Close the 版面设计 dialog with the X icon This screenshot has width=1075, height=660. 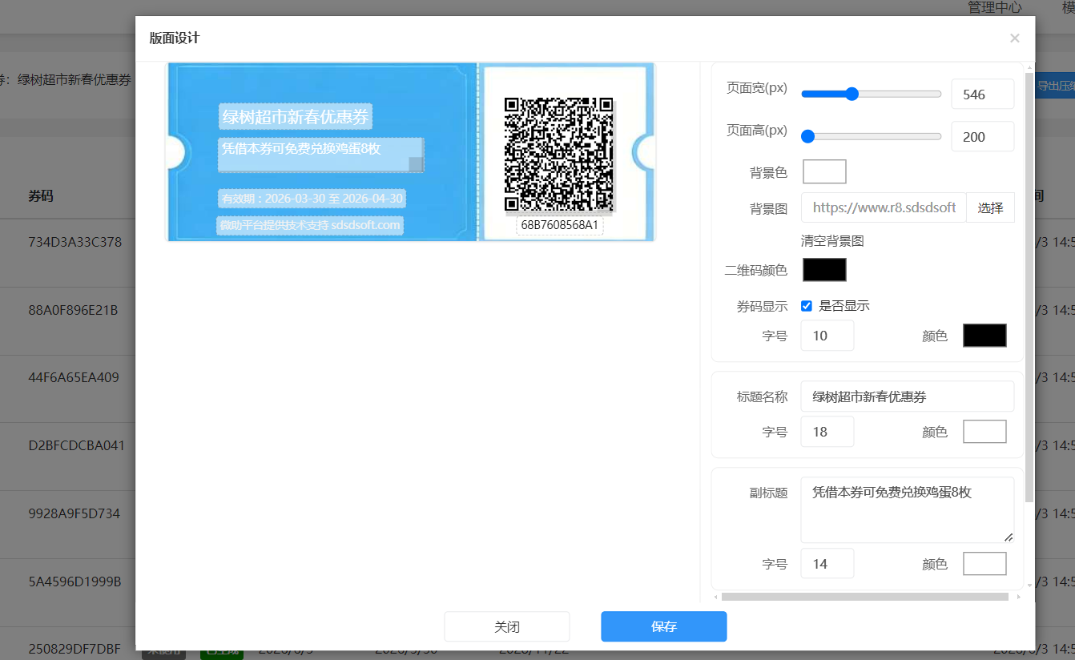click(1014, 38)
